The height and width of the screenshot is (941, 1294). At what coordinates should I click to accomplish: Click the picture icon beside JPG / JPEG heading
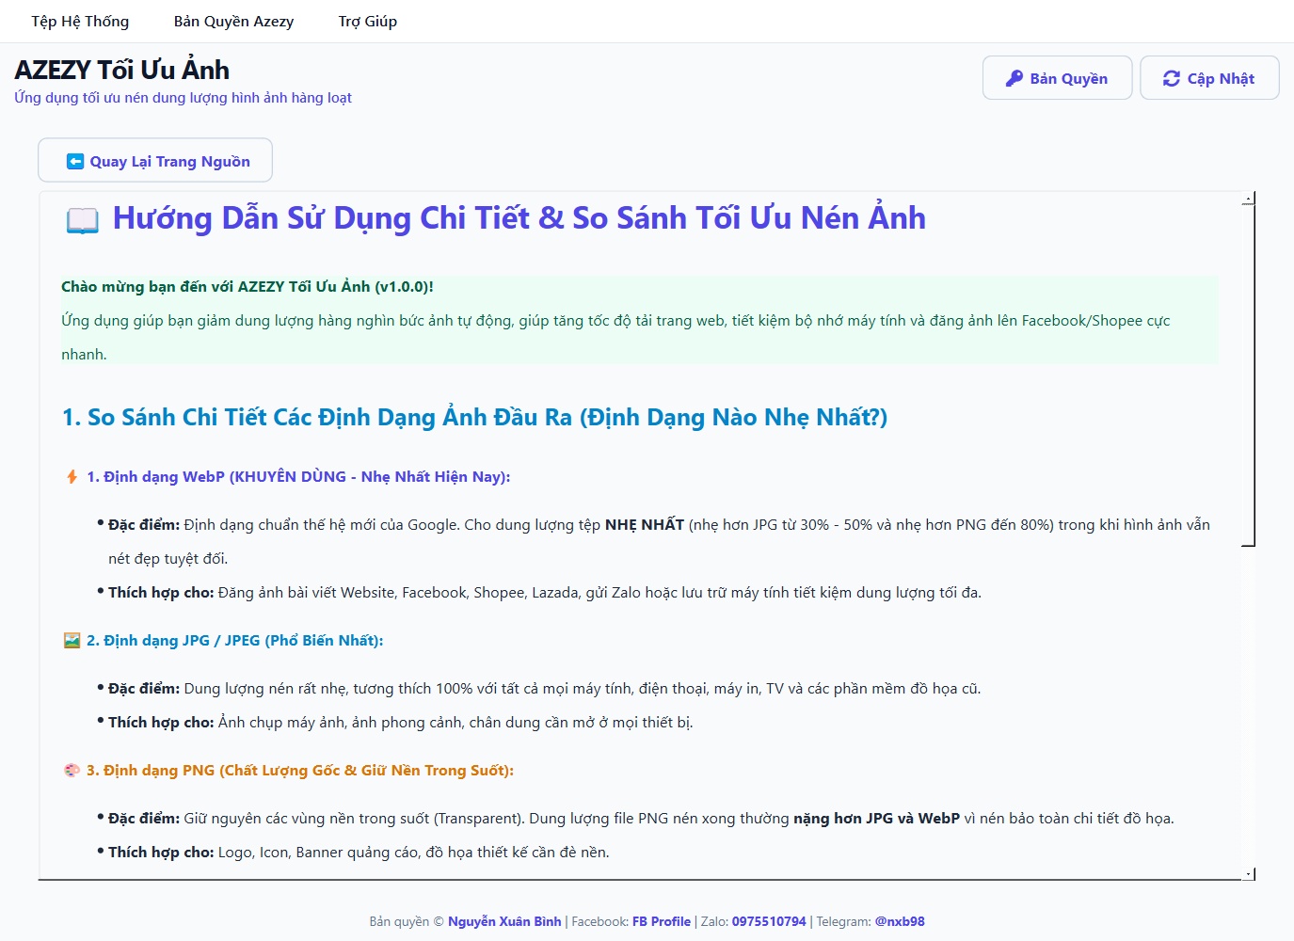72,640
